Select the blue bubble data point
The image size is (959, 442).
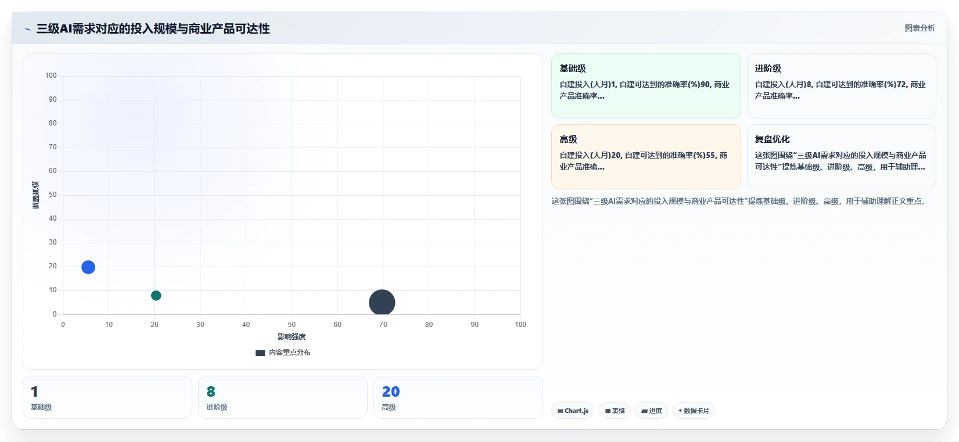(x=88, y=267)
